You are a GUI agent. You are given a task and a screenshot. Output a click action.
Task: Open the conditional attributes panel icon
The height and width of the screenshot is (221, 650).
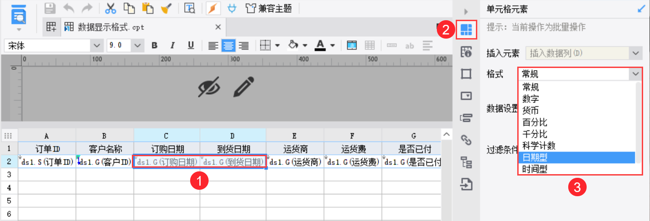pyautogui.click(x=466, y=118)
